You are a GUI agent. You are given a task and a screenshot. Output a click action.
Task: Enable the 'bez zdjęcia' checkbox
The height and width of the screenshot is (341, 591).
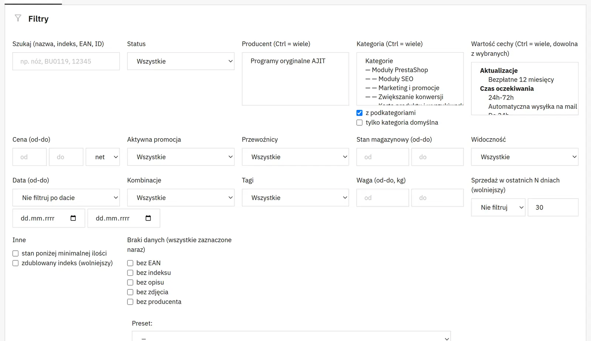(x=130, y=292)
